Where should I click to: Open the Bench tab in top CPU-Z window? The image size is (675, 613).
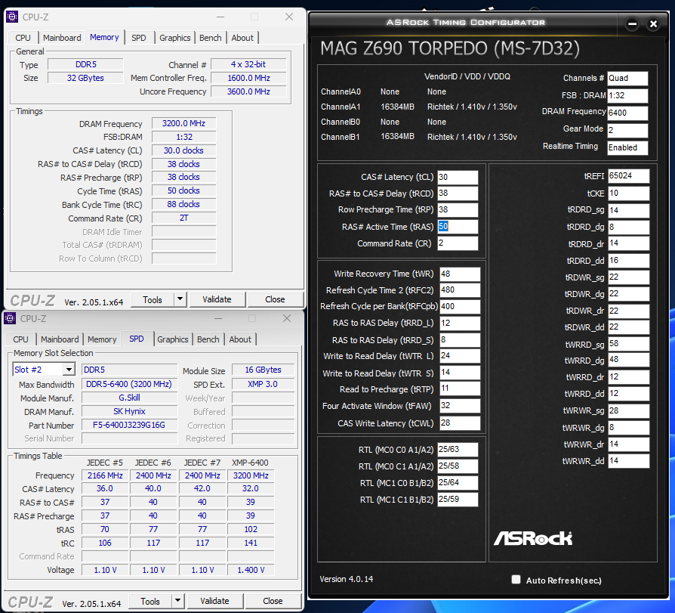pos(211,38)
